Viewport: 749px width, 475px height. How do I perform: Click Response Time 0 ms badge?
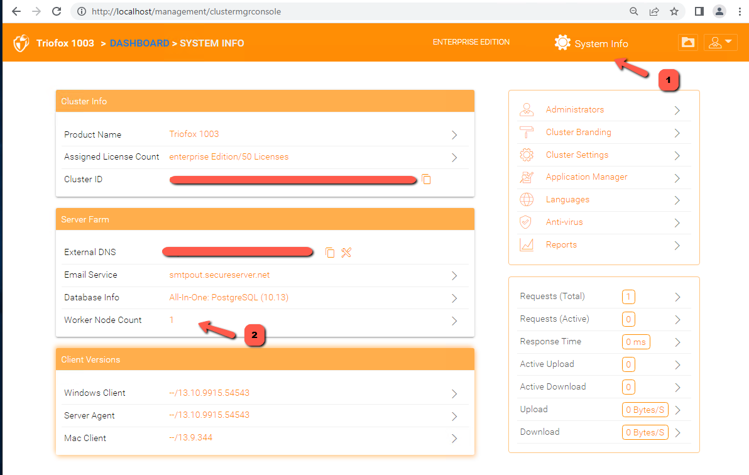(636, 342)
